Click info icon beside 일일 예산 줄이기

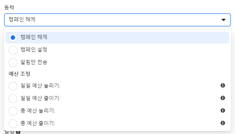coord(223,98)
